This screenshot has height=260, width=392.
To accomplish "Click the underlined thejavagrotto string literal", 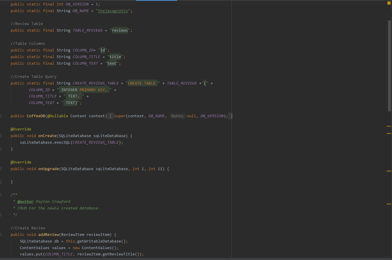I will 113,11.
